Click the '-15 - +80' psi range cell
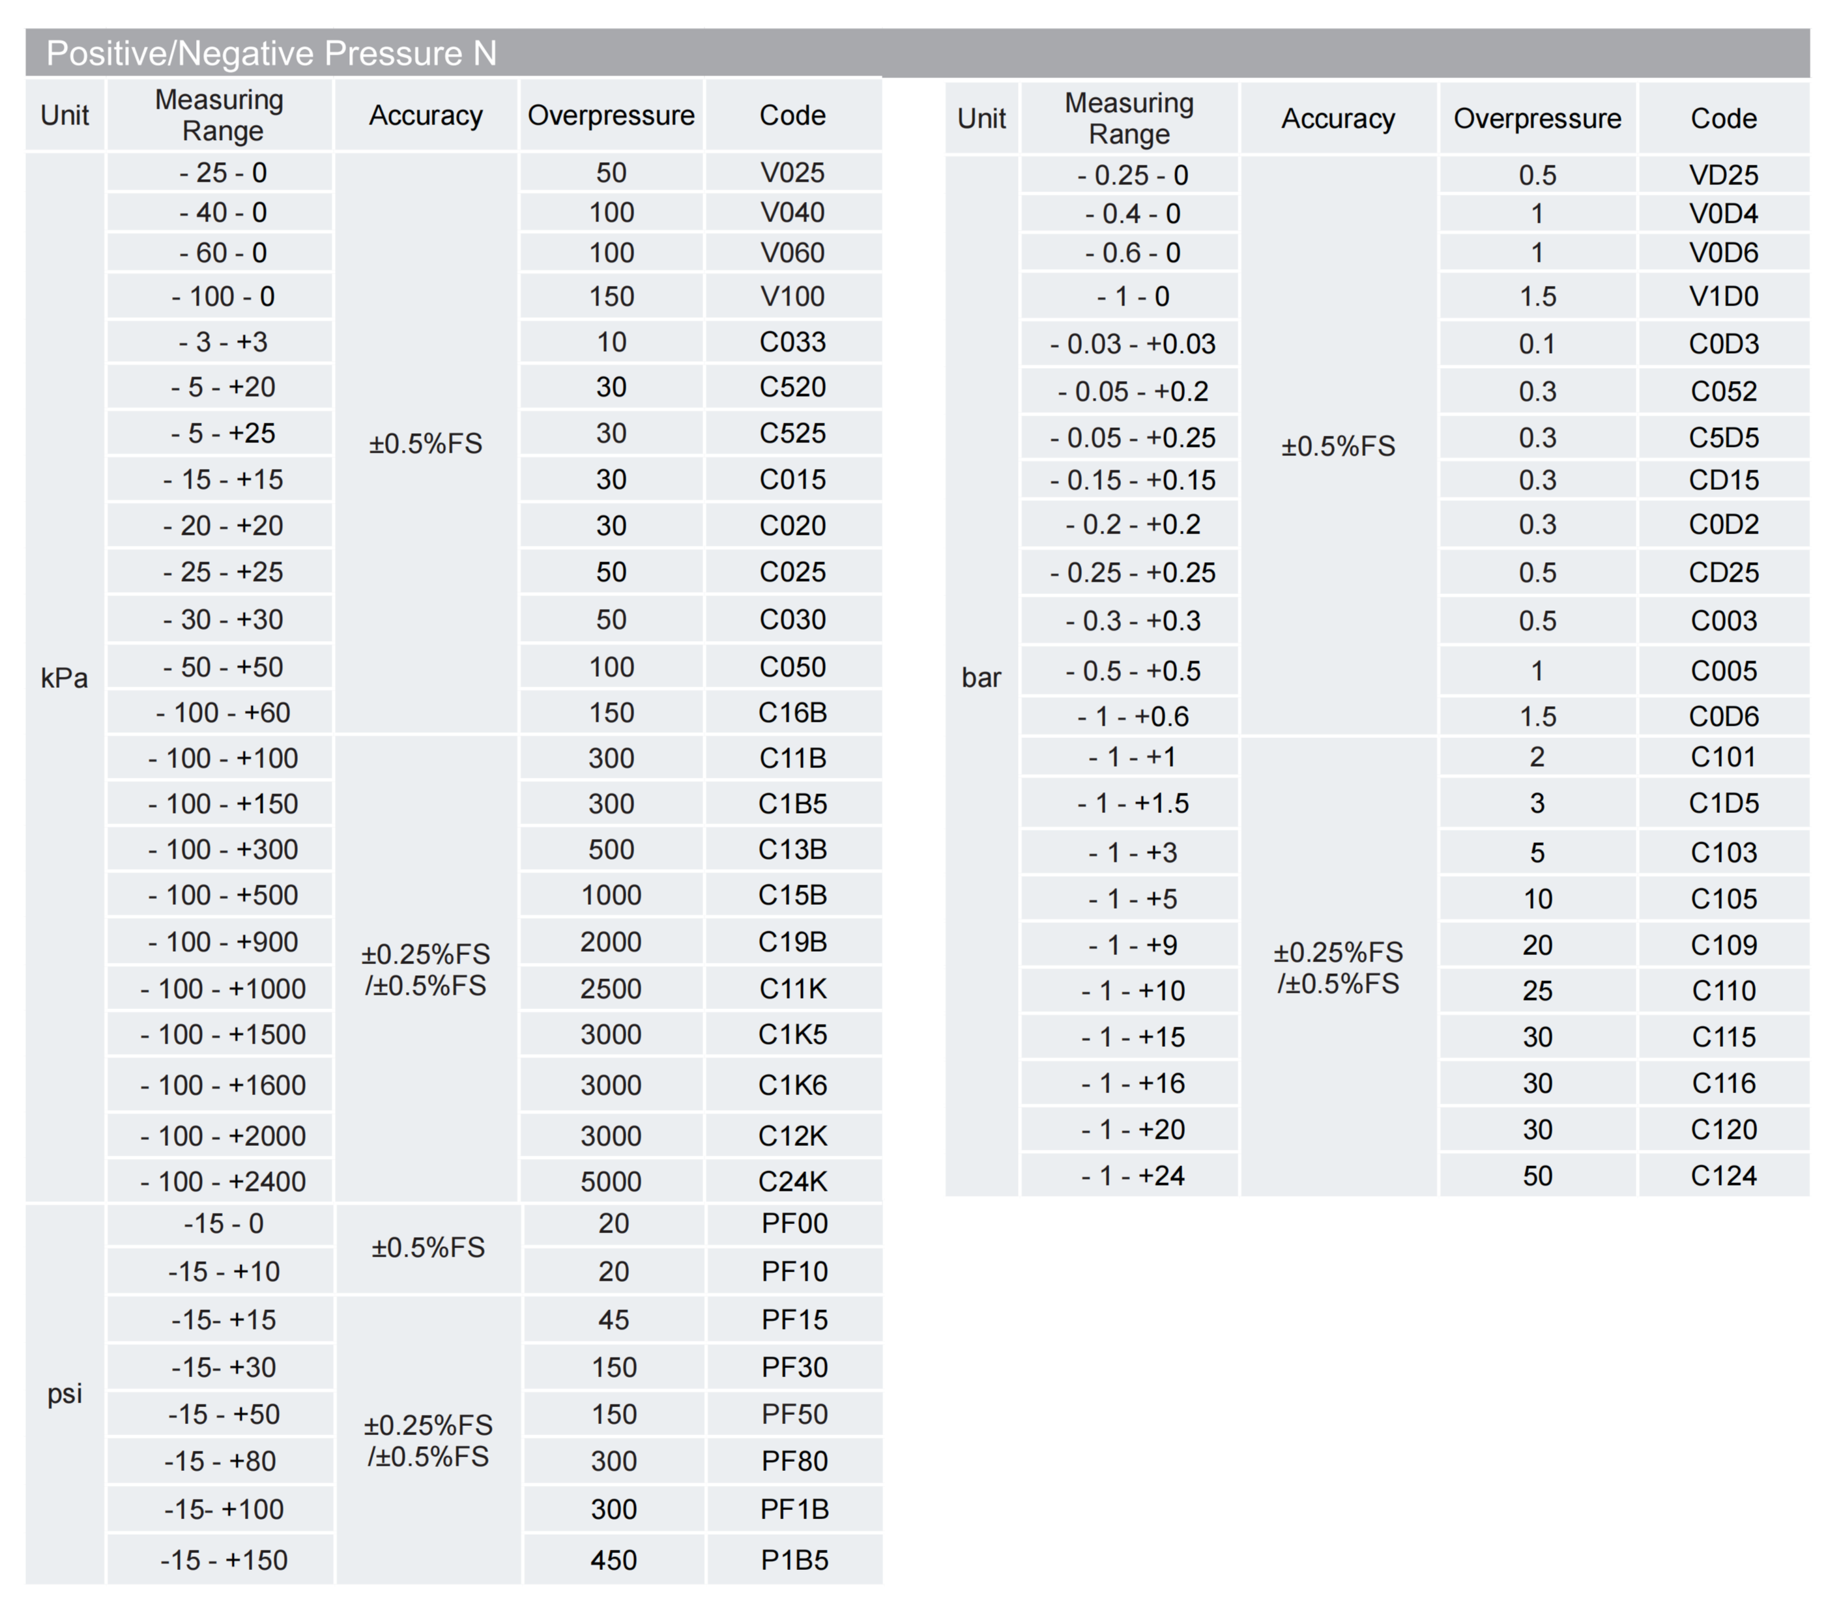This screenshot has width=1841, height=1622. pyautogui.click(x=221, y=1460)
